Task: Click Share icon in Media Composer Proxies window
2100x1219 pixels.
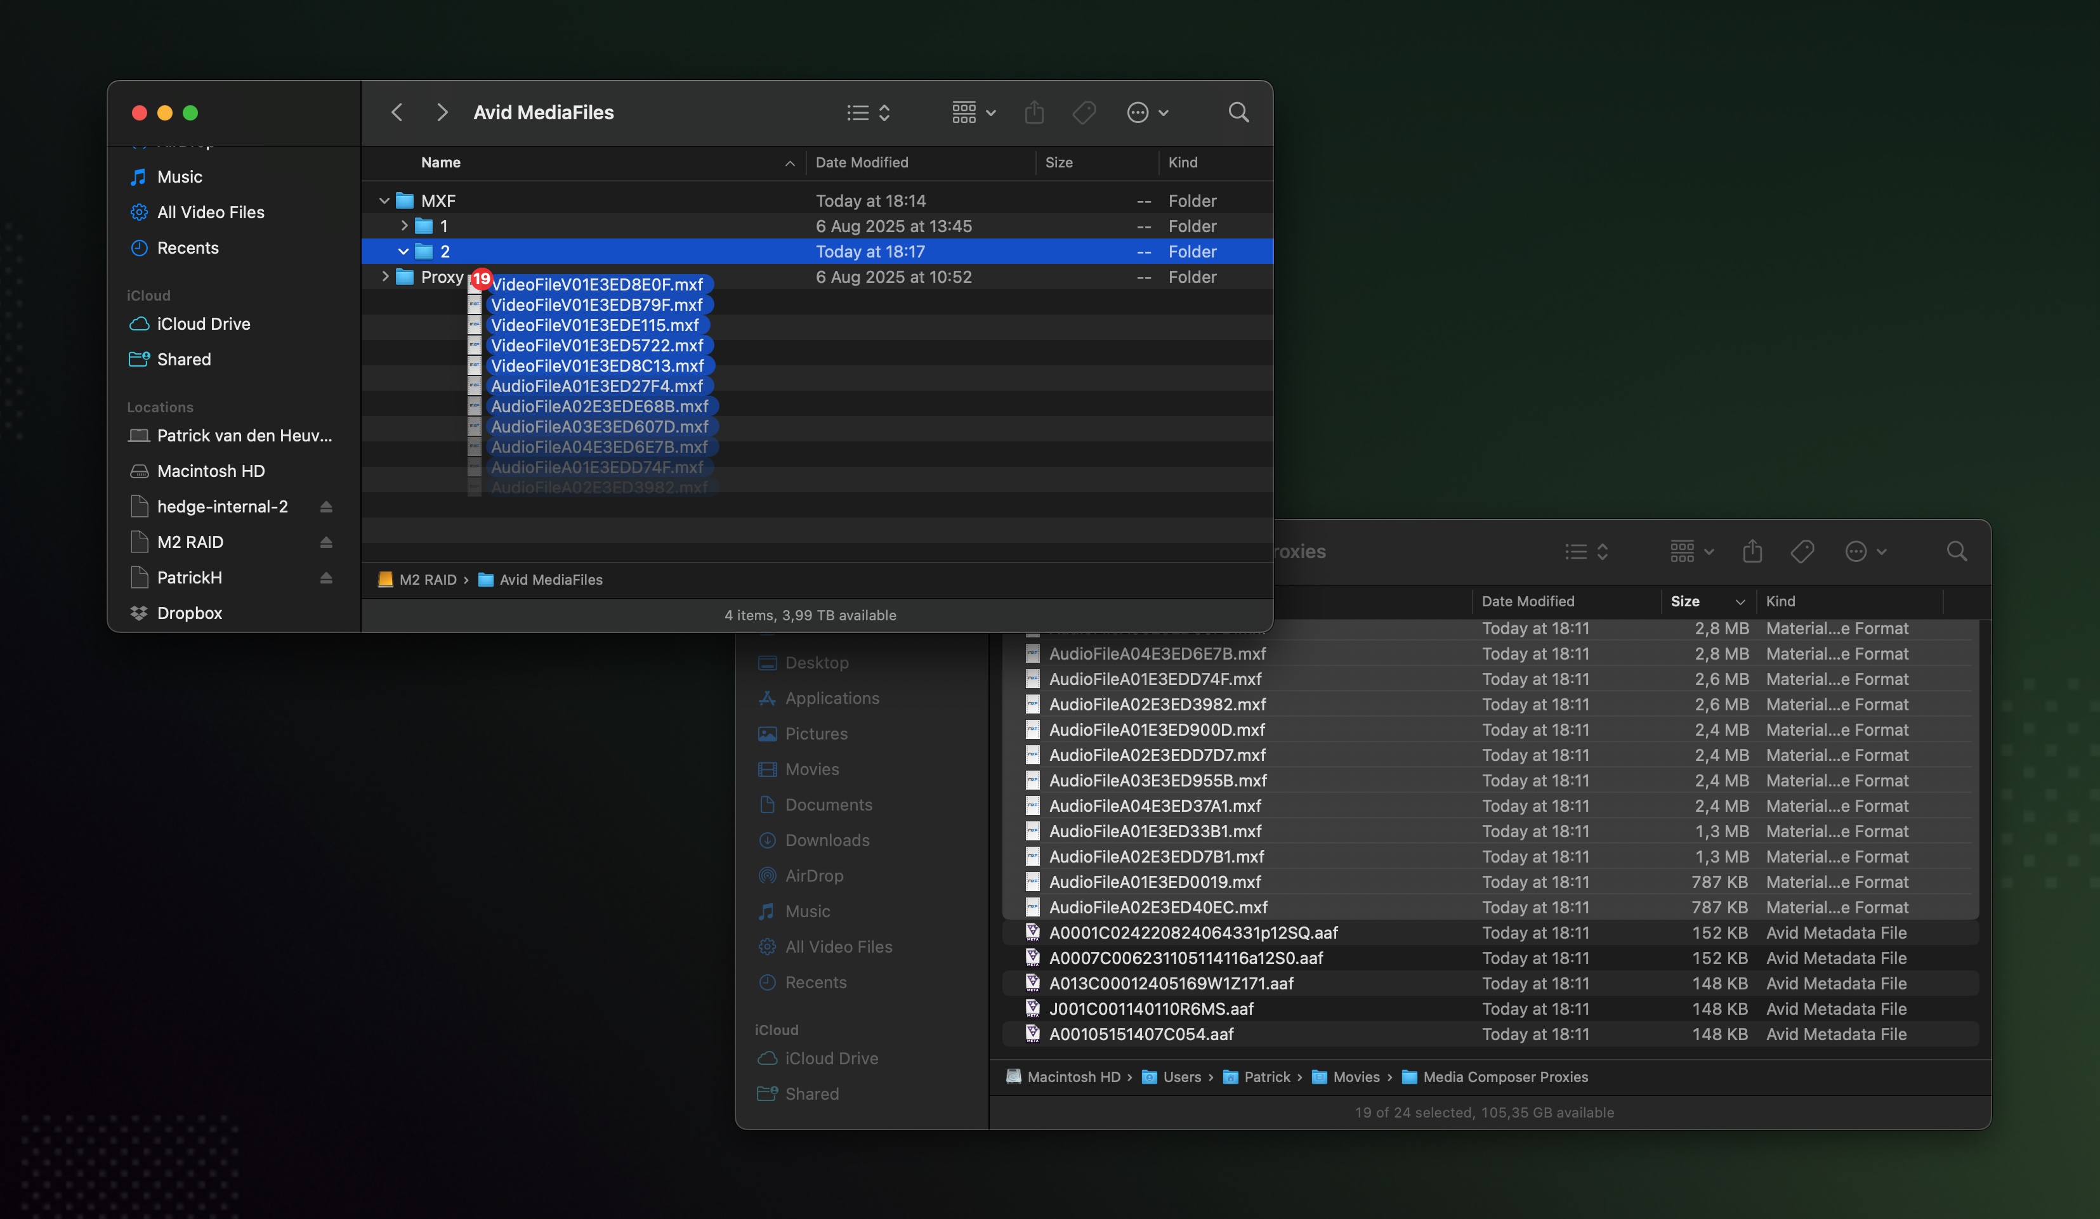Action: click(1752, 551)
